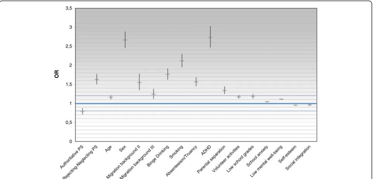Viewport: 373px width, 179px height.
Task: Select the ADHD odds ratio data marker
Action: 210,37
